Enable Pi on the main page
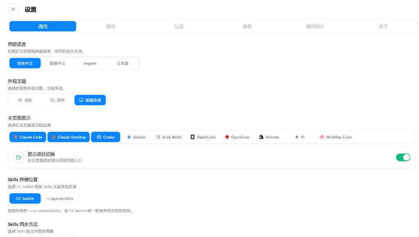This screenshot has width=419, height=237. click(x=300, y=137)
